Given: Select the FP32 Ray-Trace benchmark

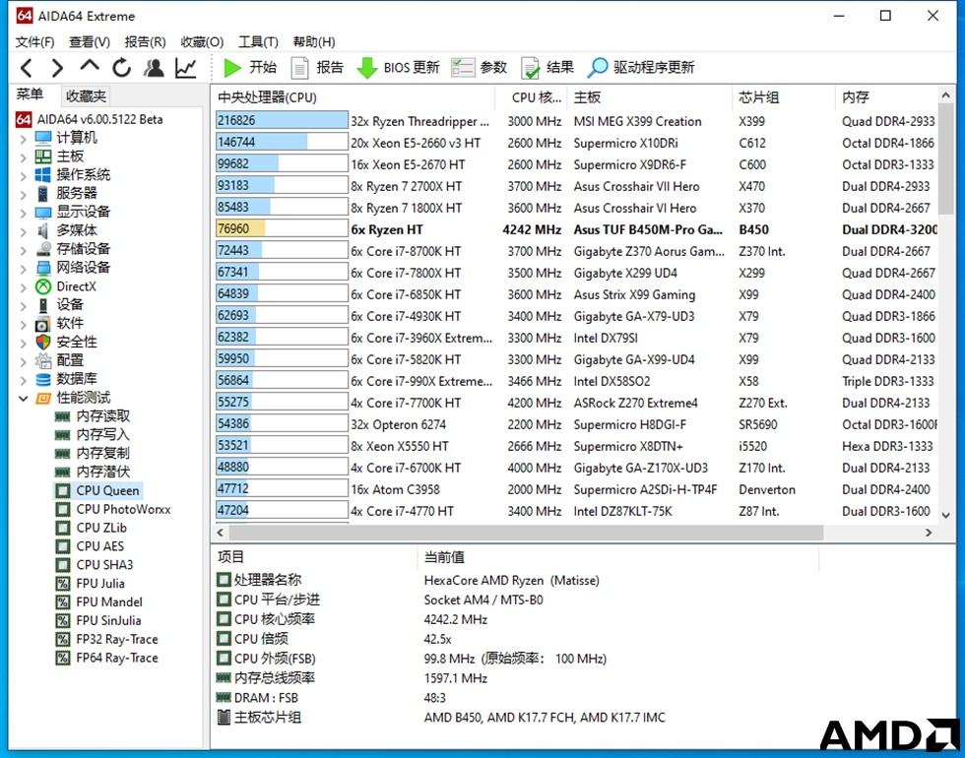Looking at the screenshot, I should pyautogui.click(x=106, y=639).
